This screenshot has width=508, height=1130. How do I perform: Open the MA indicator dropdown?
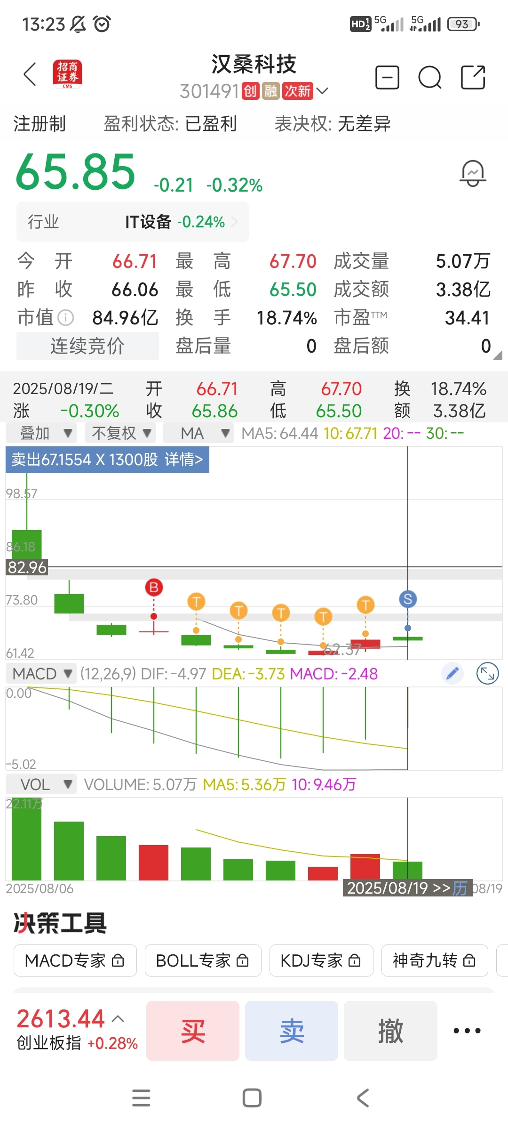point(198,433)
